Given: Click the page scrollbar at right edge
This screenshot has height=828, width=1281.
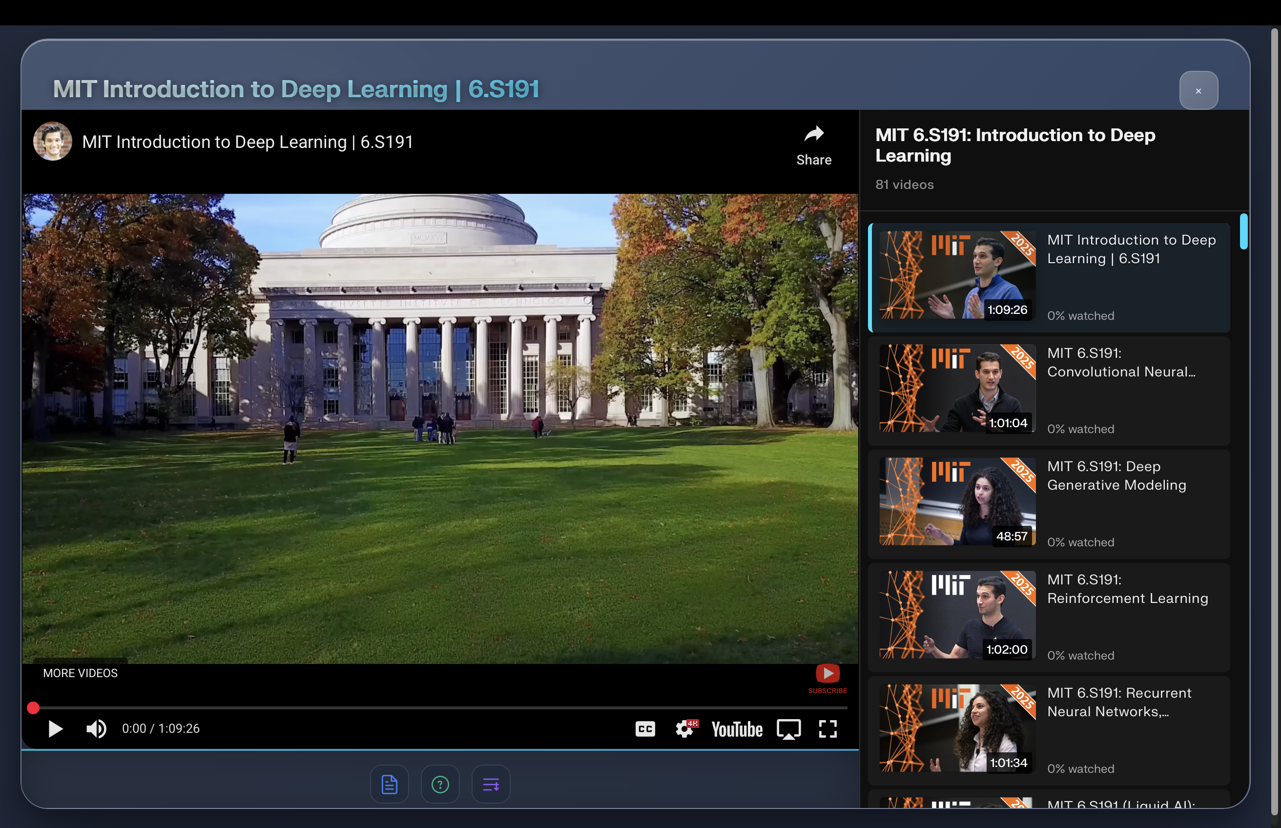Looking at the screenshot, I should pos(1275,422).
